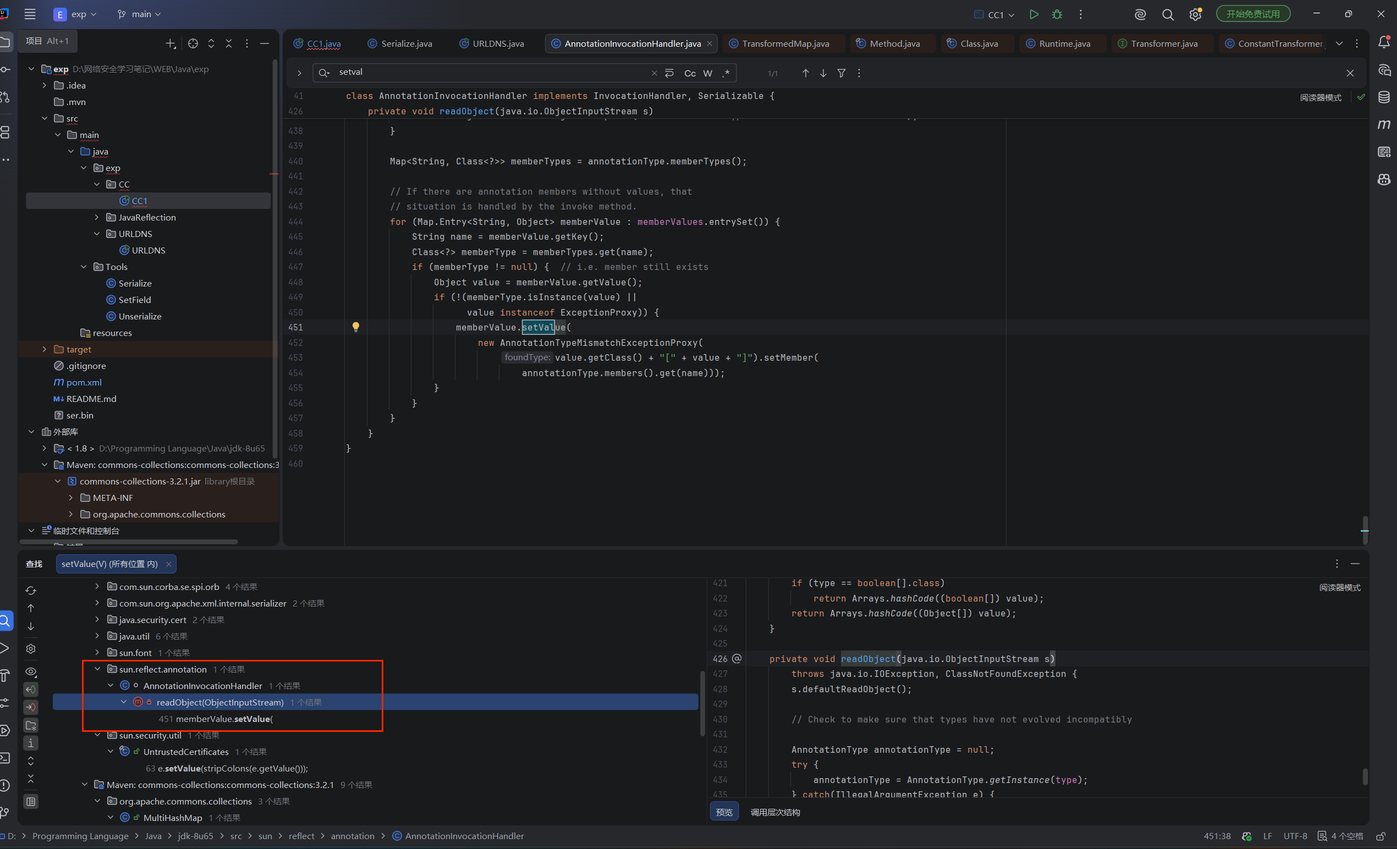Open the Database tool window
This screenshot has width=1397, height=849.
click(x=1384, y=97)
